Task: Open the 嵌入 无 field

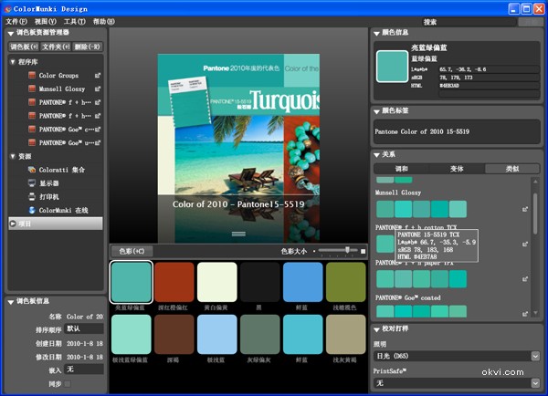Action: coord(85,370)
